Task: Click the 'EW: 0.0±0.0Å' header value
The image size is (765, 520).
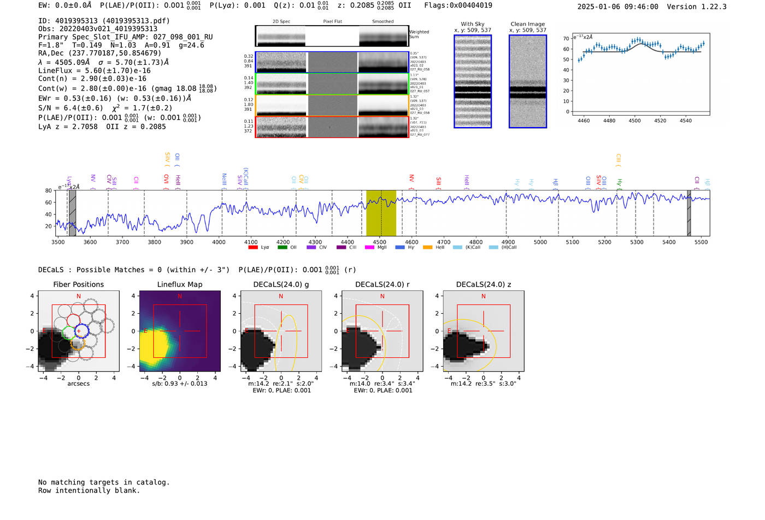Action: (x=65, y=5)
